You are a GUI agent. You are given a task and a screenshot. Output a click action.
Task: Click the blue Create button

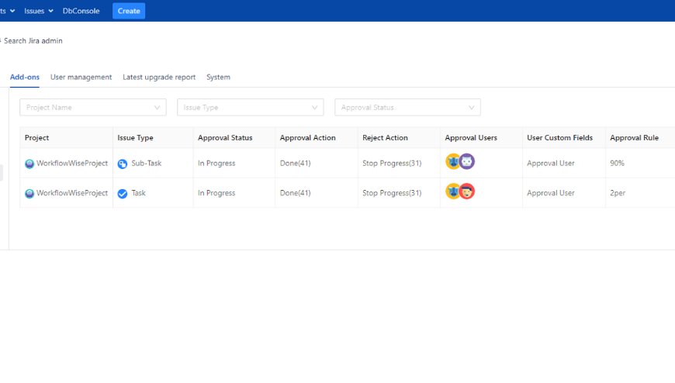point(129,11)
